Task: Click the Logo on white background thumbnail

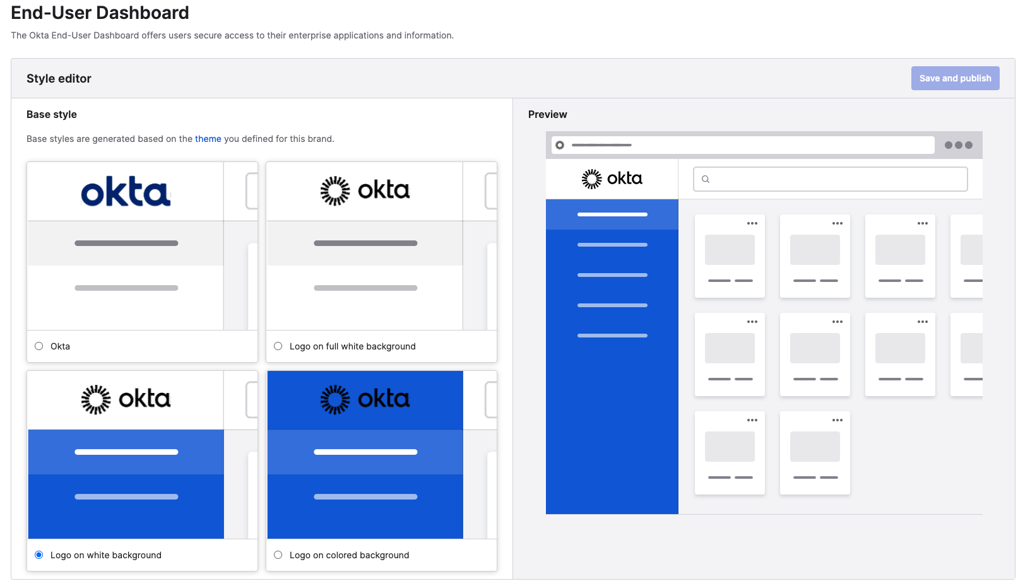Action: tap(142, 455)
